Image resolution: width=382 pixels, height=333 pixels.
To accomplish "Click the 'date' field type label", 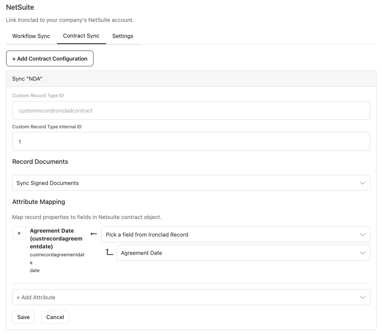I will pos(35,270).
